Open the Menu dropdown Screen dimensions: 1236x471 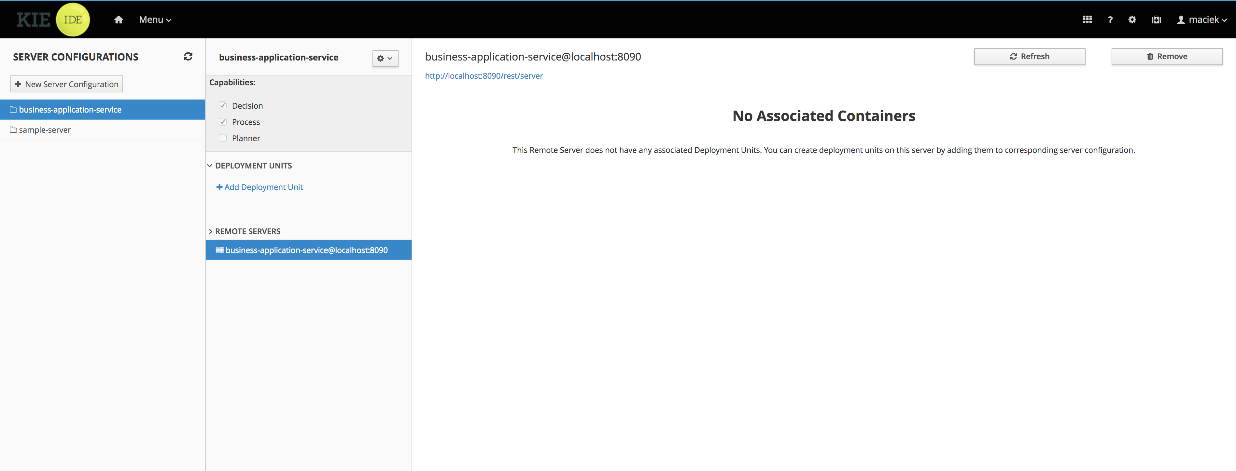coord(155,20)
